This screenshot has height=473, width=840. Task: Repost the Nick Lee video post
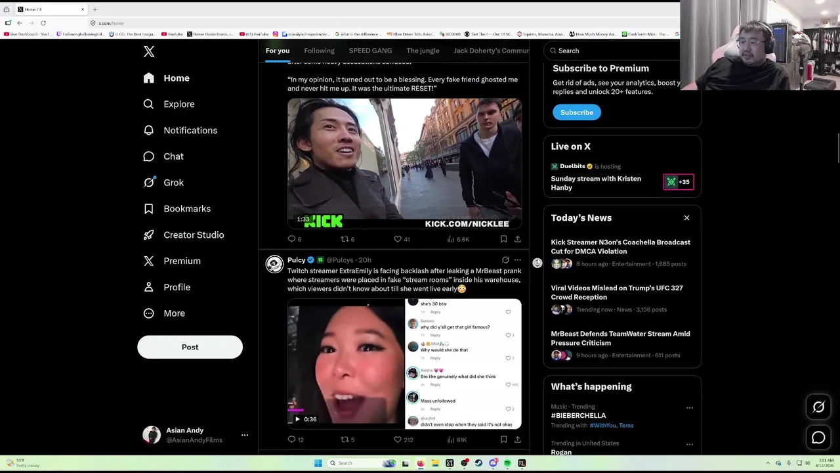(x=347, y=239)
